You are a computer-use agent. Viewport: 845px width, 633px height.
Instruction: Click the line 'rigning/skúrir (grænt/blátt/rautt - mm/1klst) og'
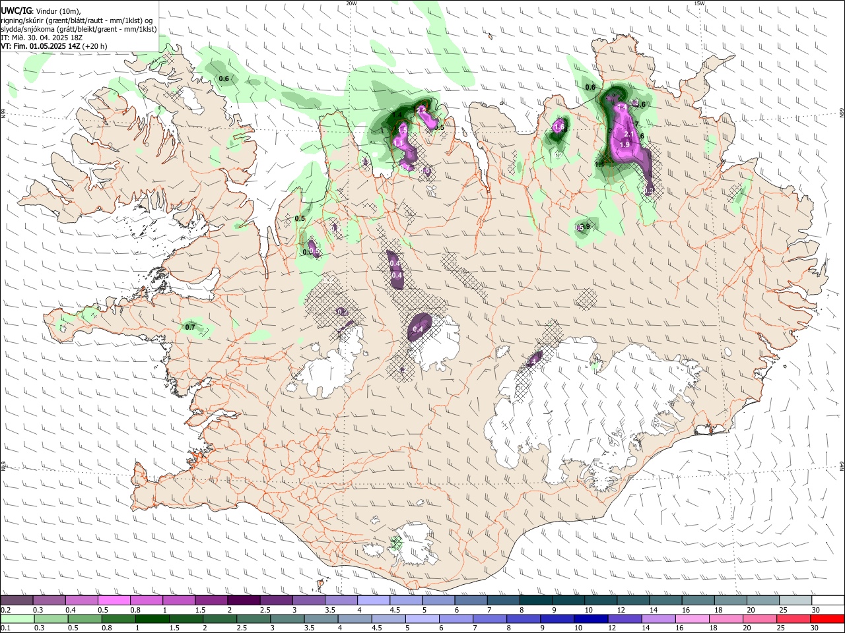click(77, 20)
